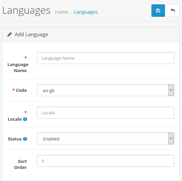Click the Locale label text
The height and width of the screenshot is (181, 182).
(15, 119)
